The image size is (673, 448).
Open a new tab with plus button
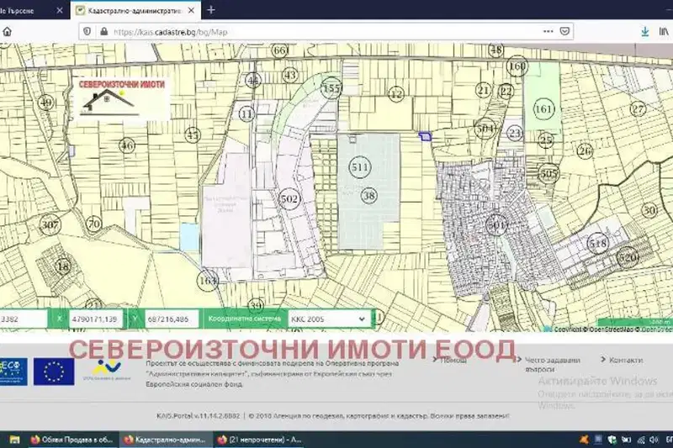211,10
